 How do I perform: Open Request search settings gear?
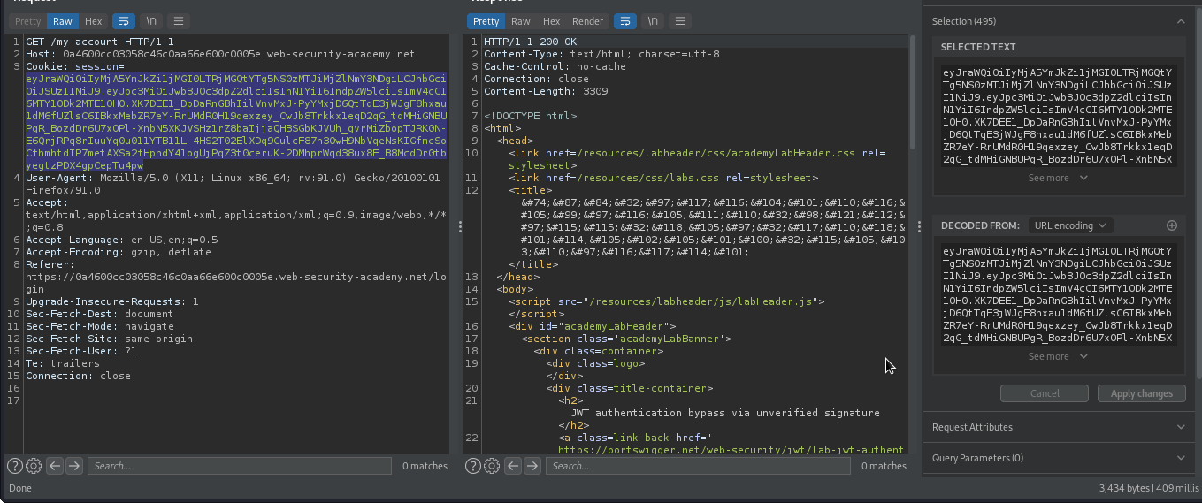34,466
